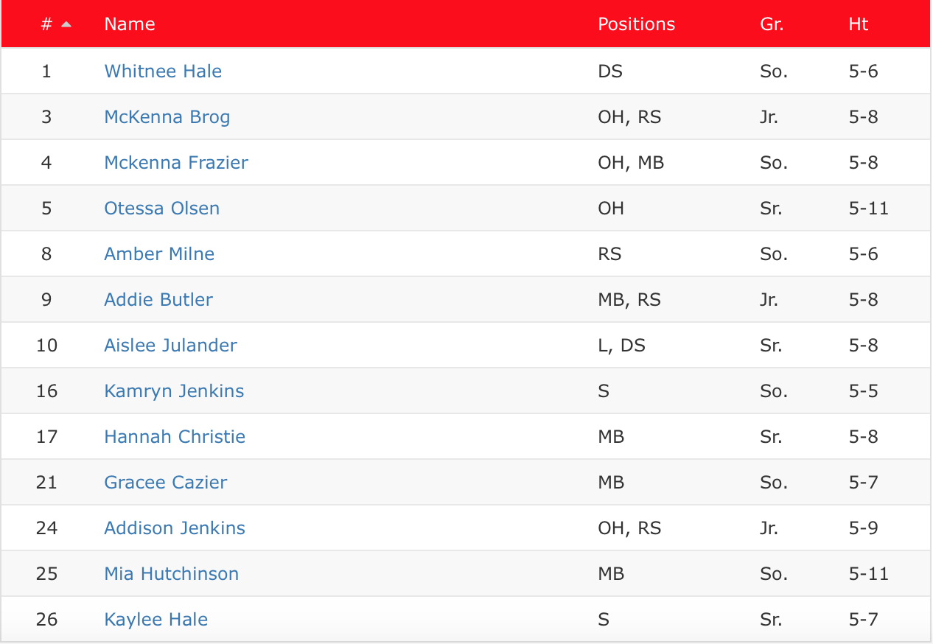Open Hannah Christie's profile
This screenshot has height=644, width=933.
pyautogui.click(x=175, y=437)
